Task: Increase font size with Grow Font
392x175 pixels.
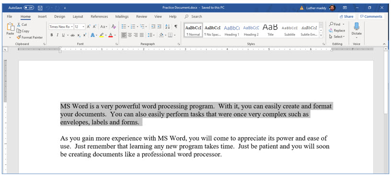Action: tap(89, 26)
